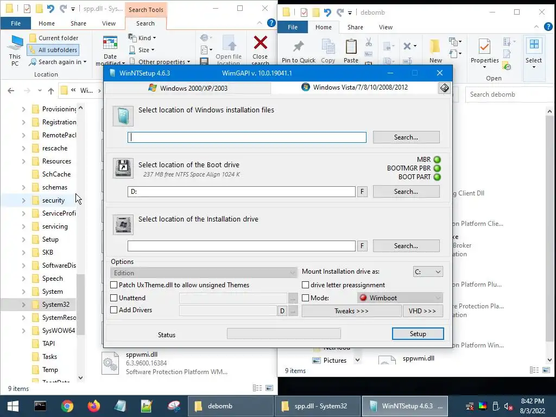Screen dimensions: 556x417
Task: Open the Wimboot mode dropdown
Action: (400, 298)
